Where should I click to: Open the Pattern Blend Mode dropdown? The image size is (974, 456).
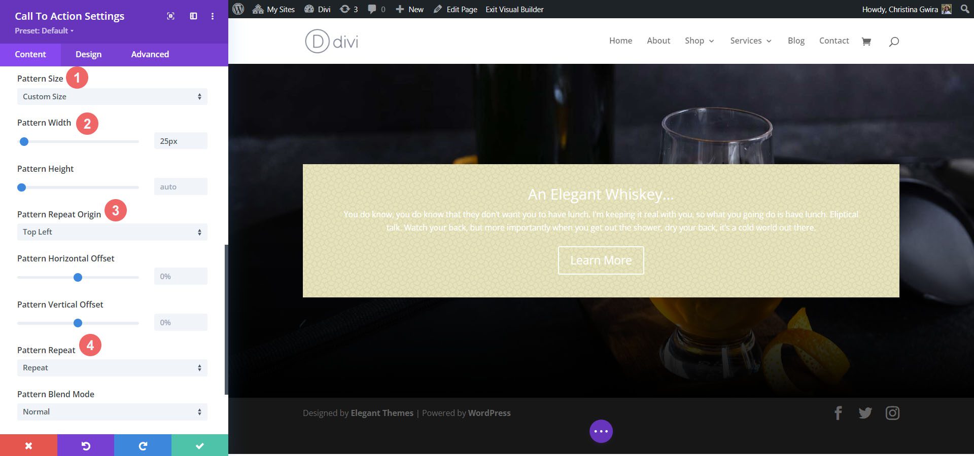112,412
